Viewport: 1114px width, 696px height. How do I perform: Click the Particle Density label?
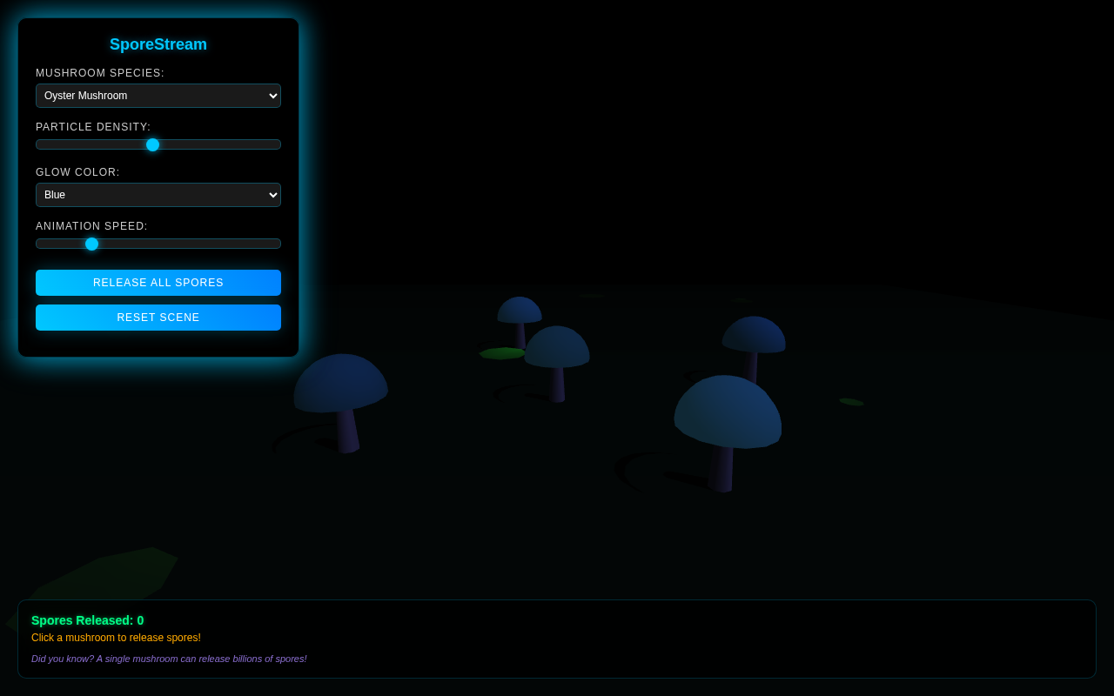(93, 126)
